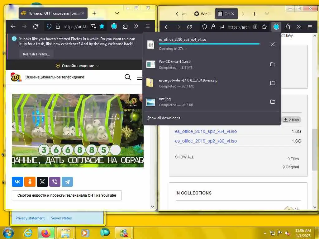Viewport: 319px width, 239px height.
Task: Share on VK
Action: [x=17, y=182]
